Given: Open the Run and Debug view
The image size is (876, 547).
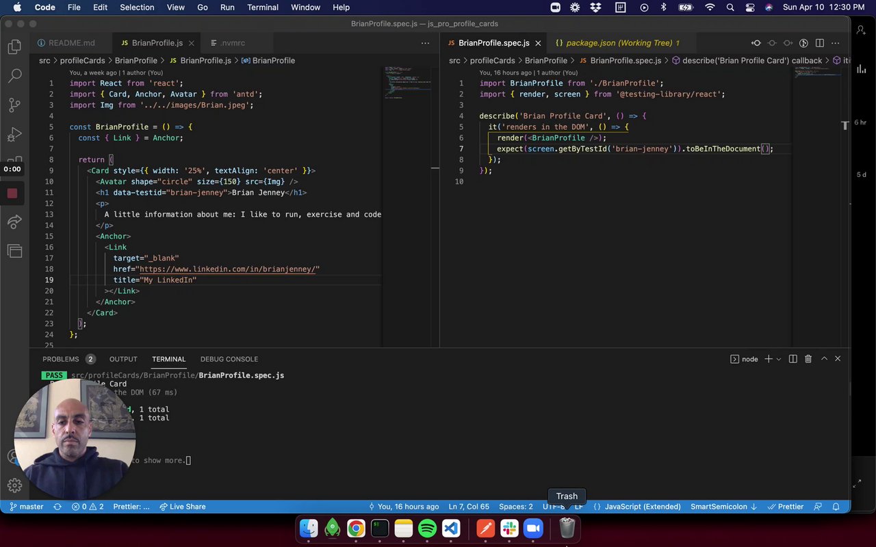Looking at the screenshot, I should click(x=14, y=134).
